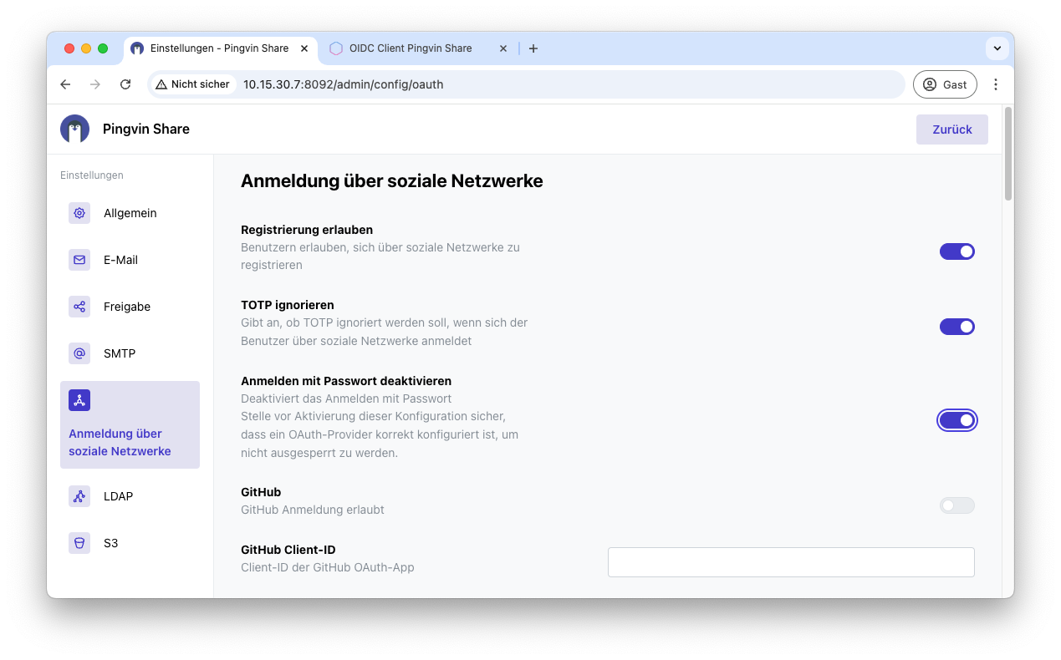Open a new browser tab

click(533, 48)
